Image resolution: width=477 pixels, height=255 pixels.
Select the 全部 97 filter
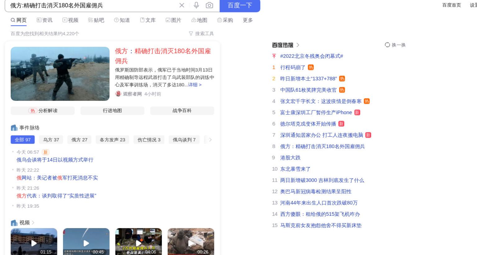pos(23,140)
